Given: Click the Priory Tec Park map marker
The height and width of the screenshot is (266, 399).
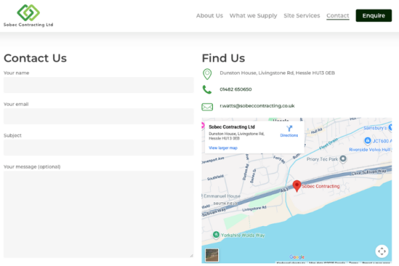Looking at the screenshot, I should 342,160.
